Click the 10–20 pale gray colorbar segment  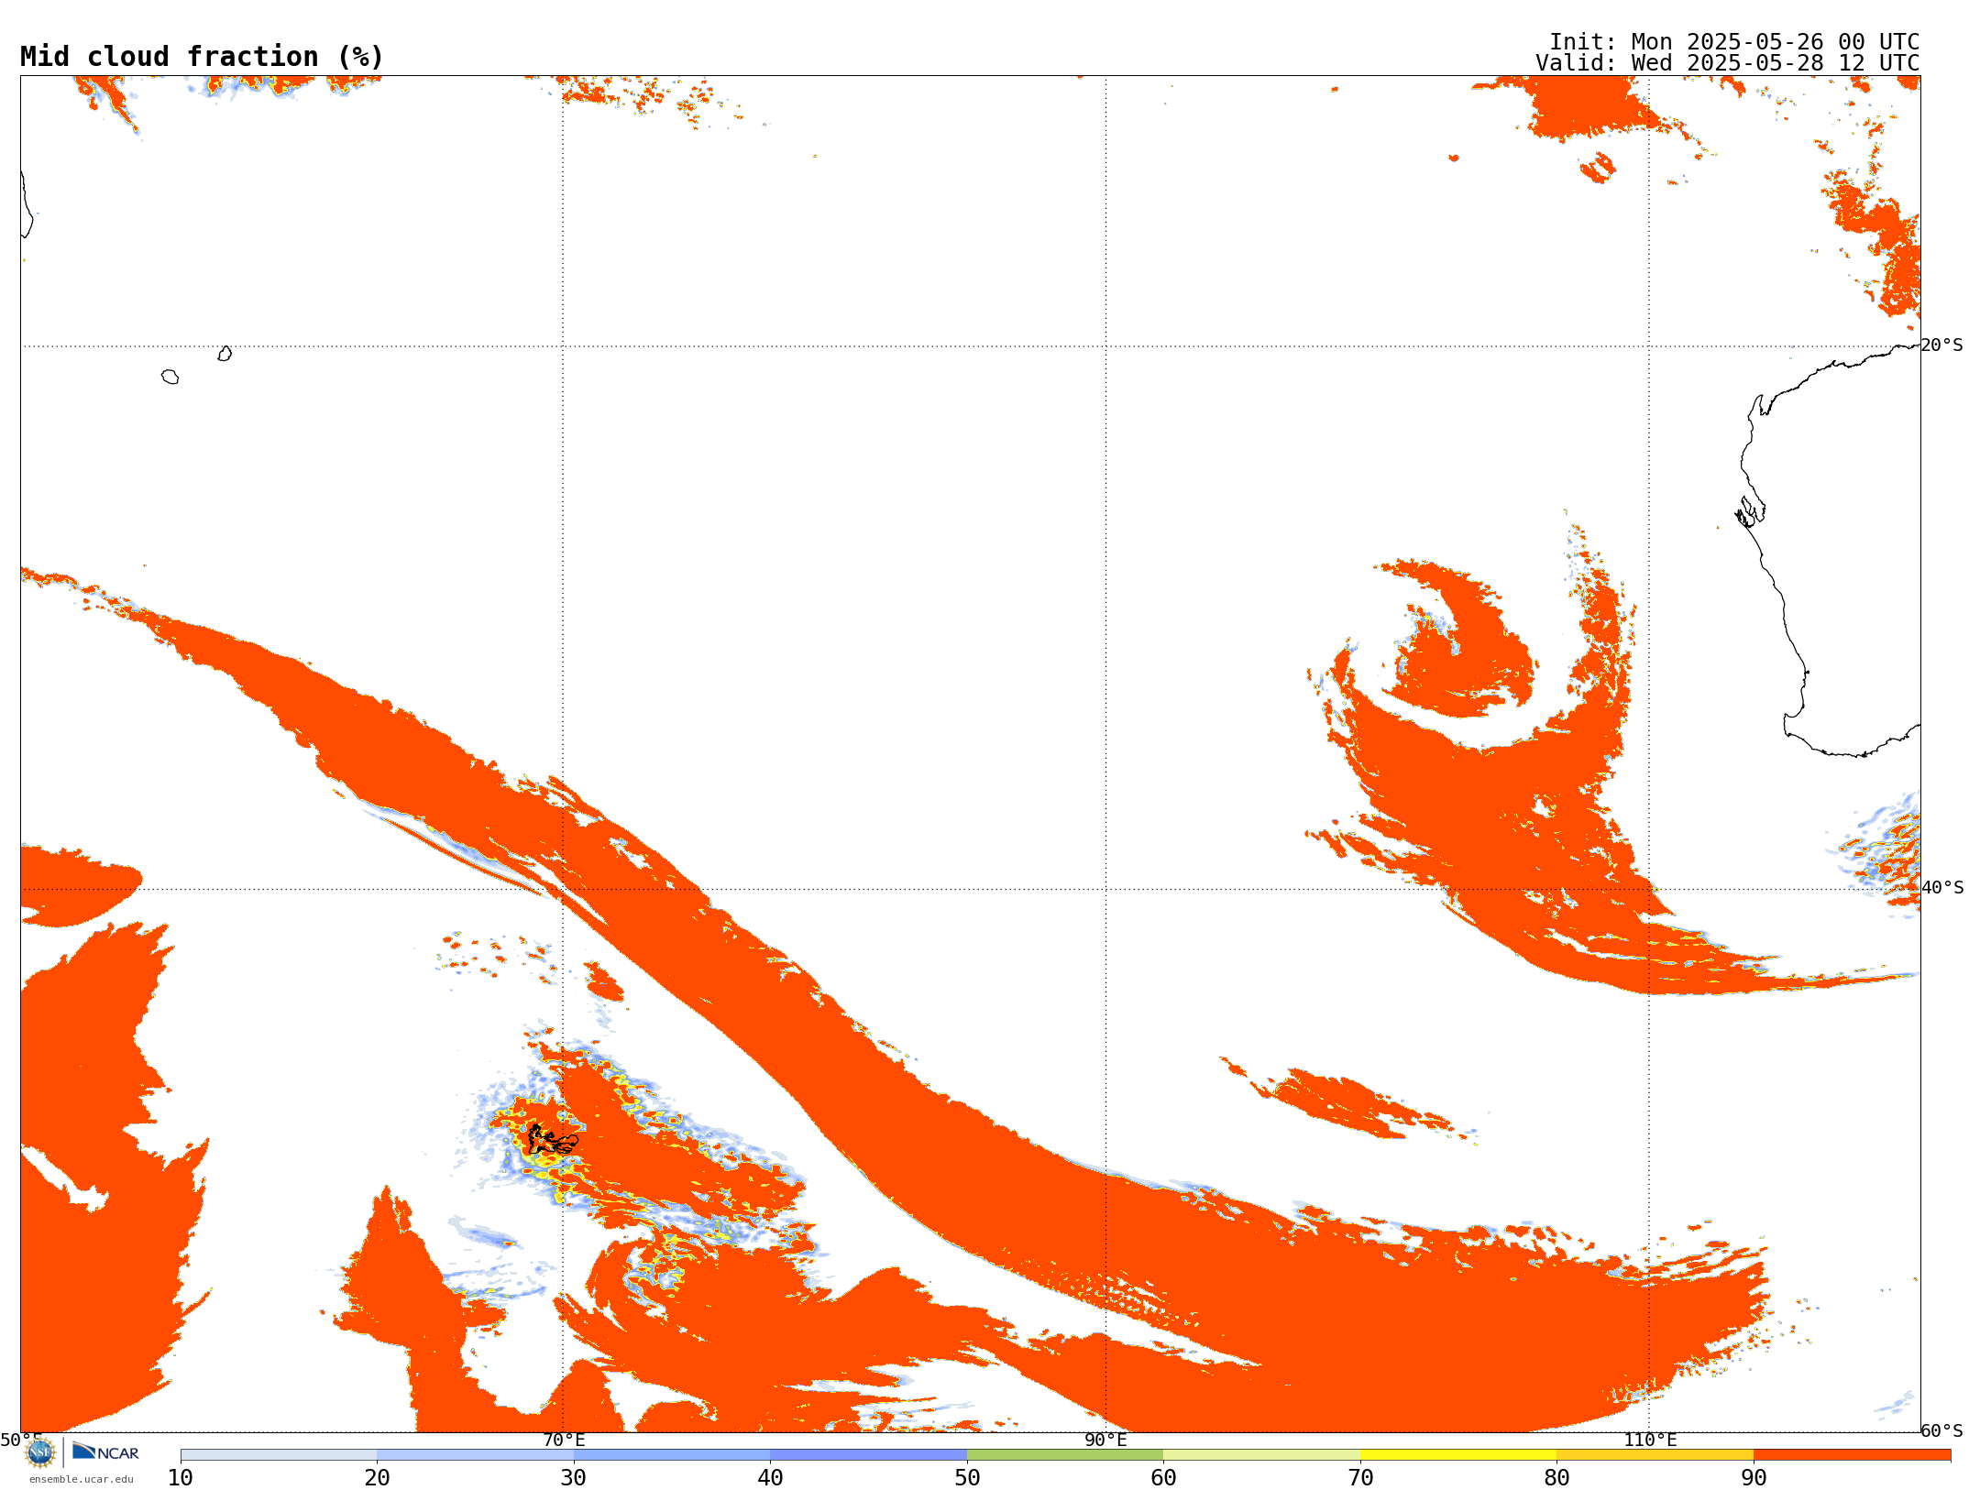pos(279,1455)
